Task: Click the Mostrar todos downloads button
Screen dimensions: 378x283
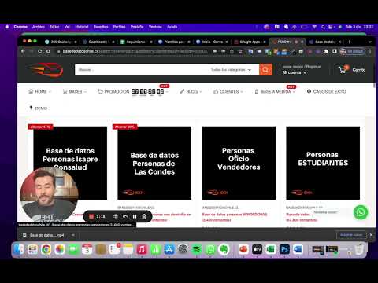Action: 351,235
